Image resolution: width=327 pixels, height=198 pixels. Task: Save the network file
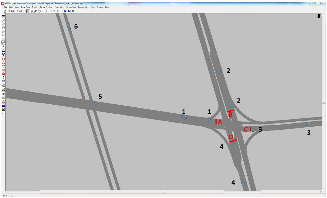click(x=12, y=11)
